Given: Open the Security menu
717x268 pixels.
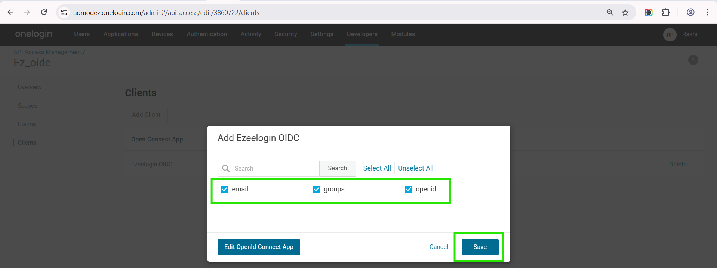Looking at the screenshot, I should coord(286,34).
